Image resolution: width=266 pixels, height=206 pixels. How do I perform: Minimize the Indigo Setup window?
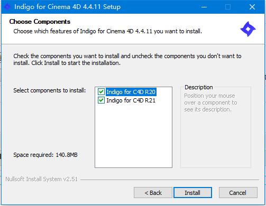pos(204,7)
